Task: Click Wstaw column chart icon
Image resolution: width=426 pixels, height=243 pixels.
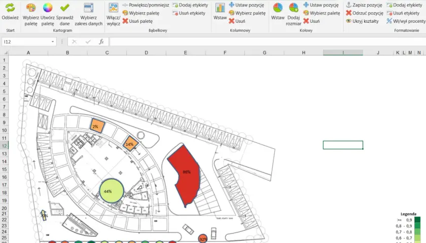Action: pyautogui.click(x=220, y=8)
